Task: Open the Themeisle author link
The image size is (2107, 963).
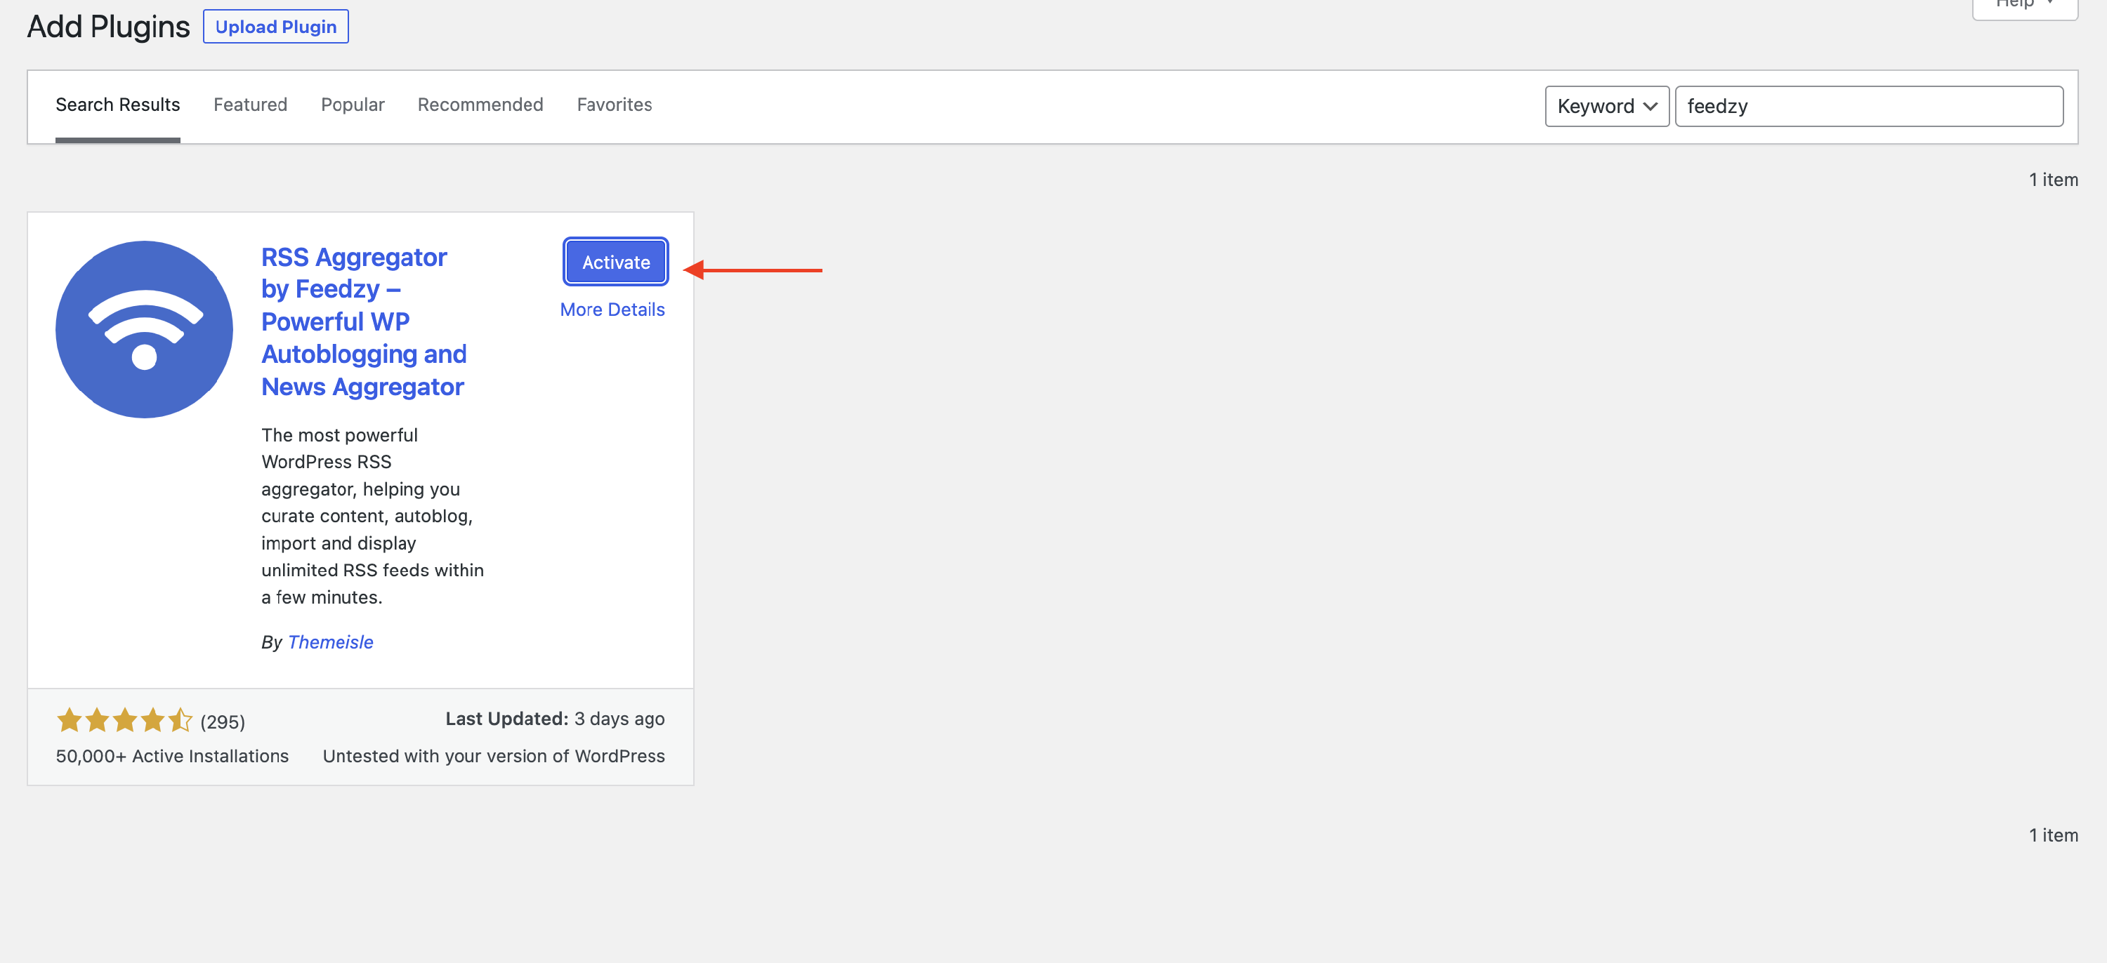Action: point(330,642)
